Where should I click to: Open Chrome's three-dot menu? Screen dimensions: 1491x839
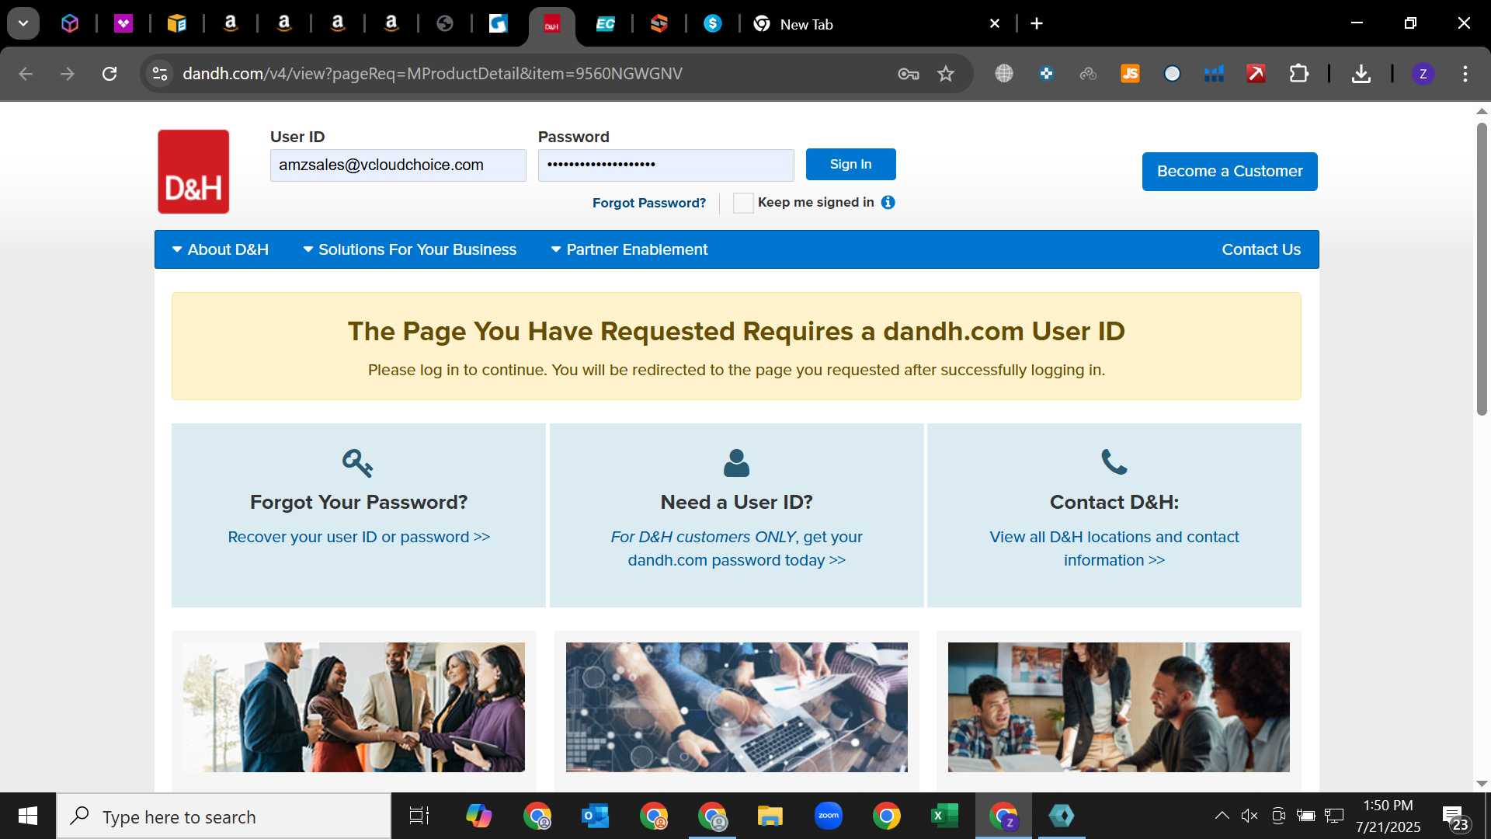[1465, 74]
